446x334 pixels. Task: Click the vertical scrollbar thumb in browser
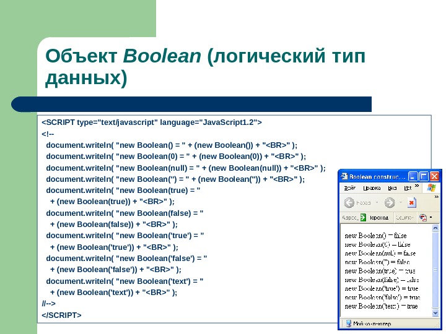click(435, 270)
